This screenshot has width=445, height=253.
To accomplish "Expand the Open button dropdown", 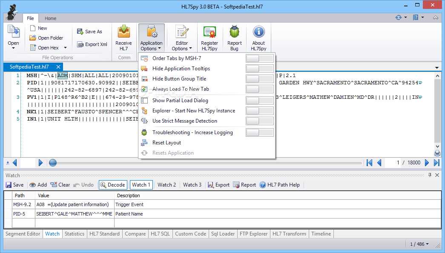I will pyautogui.click(x=13, y=48).
